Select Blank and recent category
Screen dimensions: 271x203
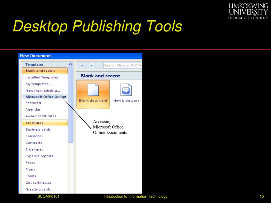44,71
